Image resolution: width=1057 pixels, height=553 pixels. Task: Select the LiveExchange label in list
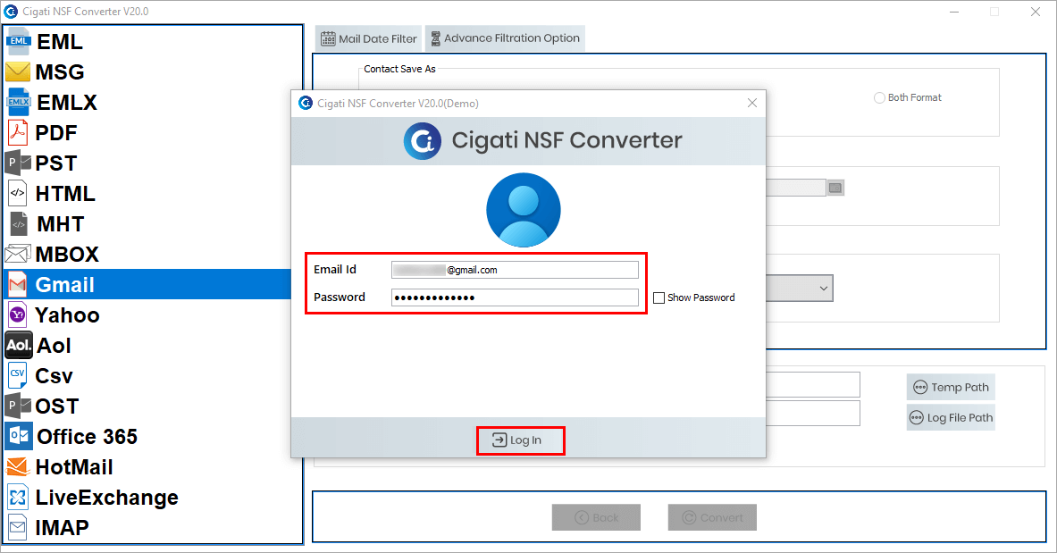pos(107,498)
